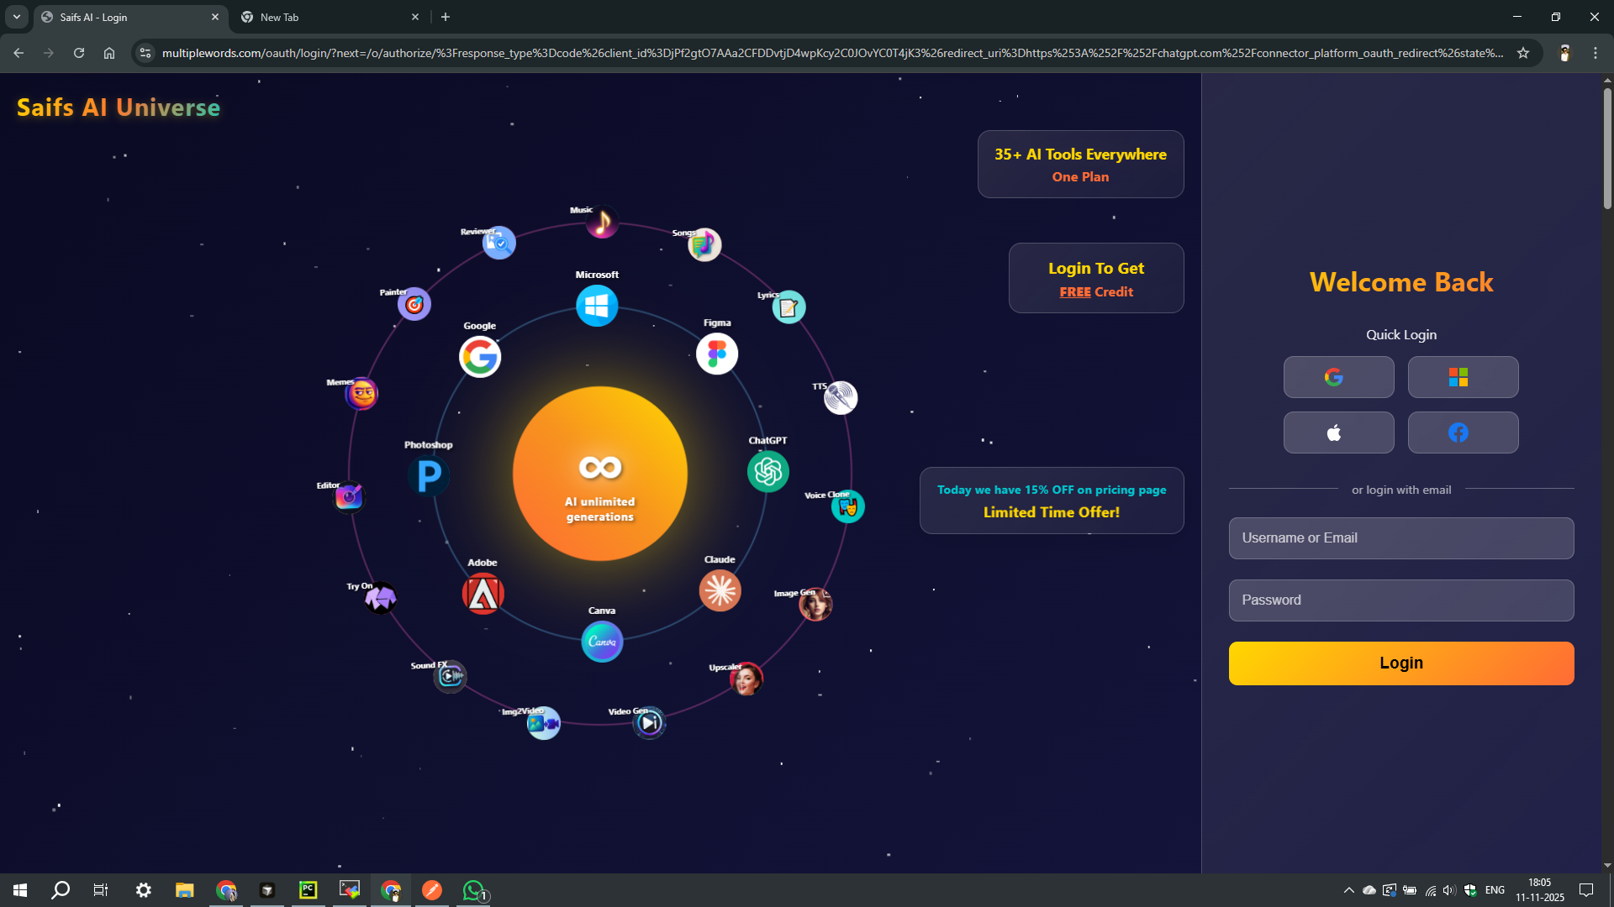This screenshot has width=1614, height=907.
Task: Click the Microsoft Windows logo in orbit
Action: click(x=597, y=306)
